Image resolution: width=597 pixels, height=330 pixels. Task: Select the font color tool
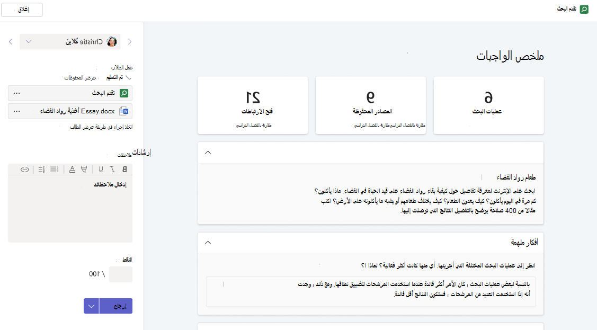pos(72,170)
